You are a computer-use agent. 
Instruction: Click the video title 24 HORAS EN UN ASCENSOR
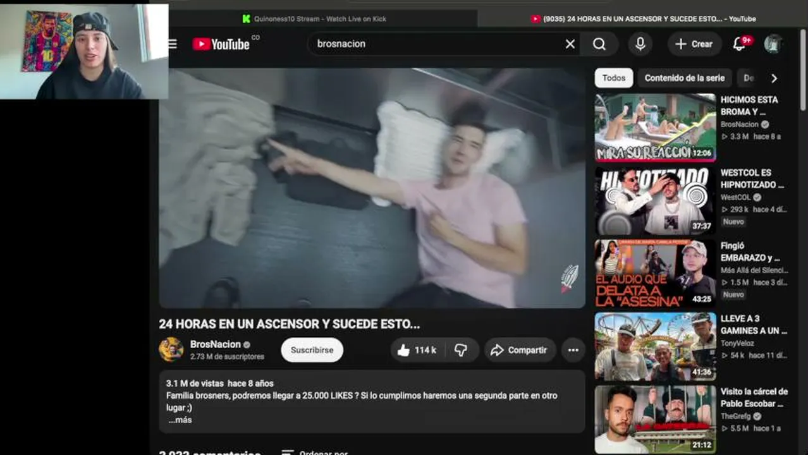coord(289,324)
